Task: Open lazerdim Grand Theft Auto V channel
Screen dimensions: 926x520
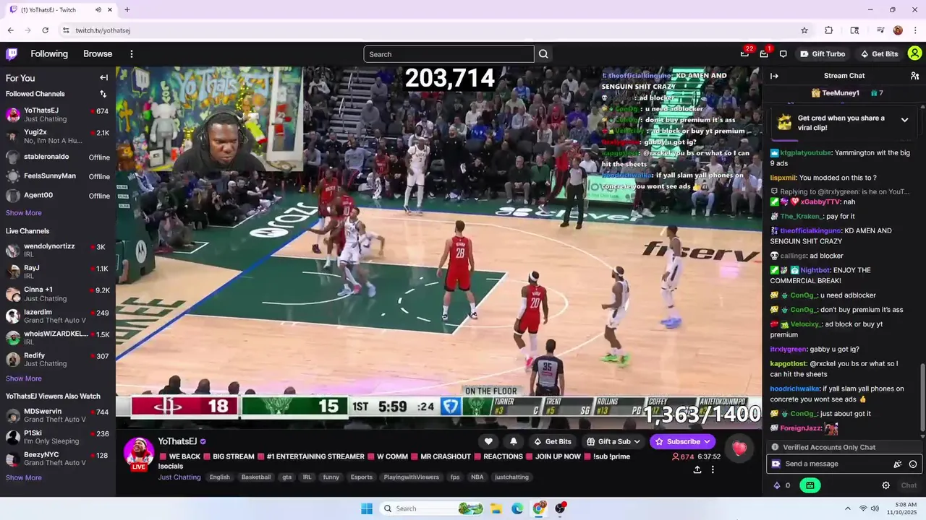Action: pyautogui.click(x=58, y=316)
